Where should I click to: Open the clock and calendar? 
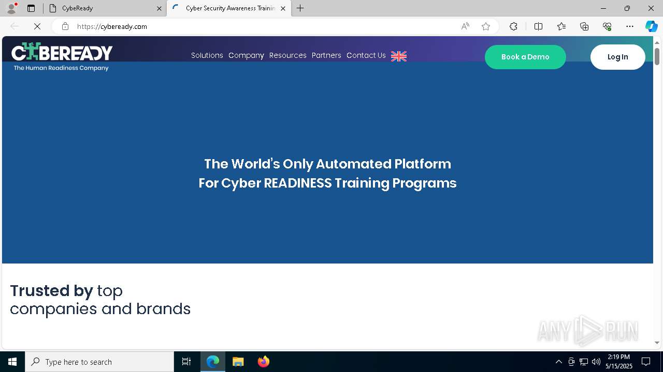pyautogui.click(x=619, y=362)
